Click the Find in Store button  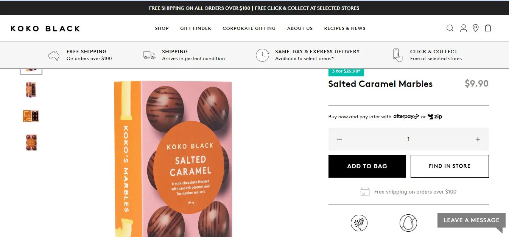449,166
